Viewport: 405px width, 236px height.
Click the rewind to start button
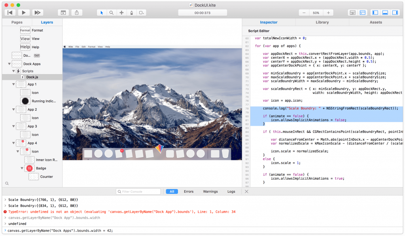click(x=10, y=13)
